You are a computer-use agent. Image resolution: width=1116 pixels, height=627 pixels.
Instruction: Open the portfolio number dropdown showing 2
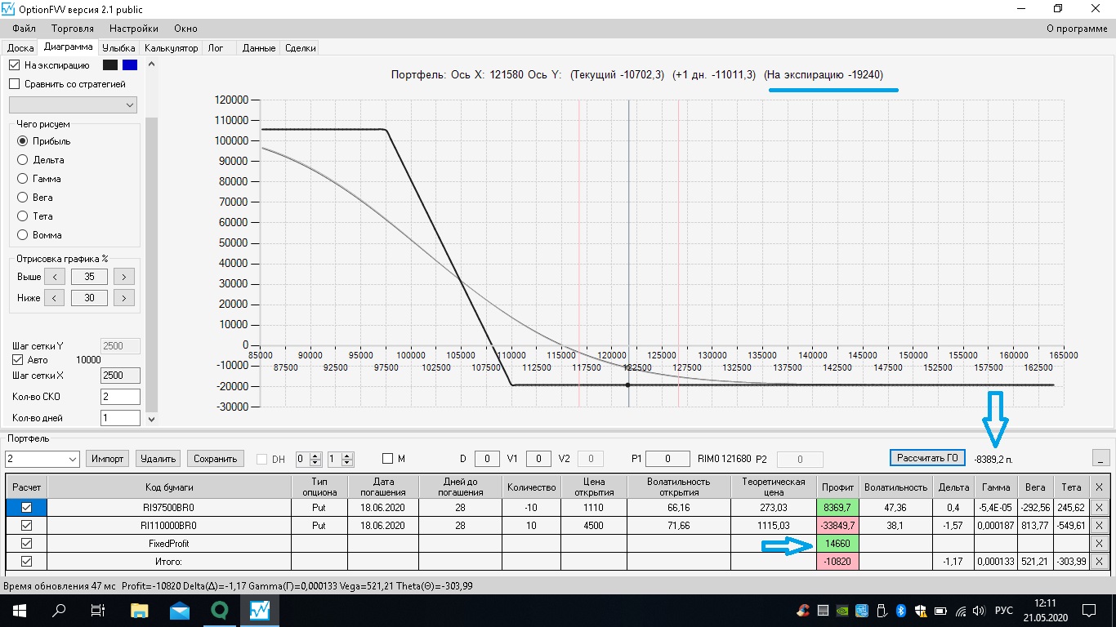tap(42, 459)
